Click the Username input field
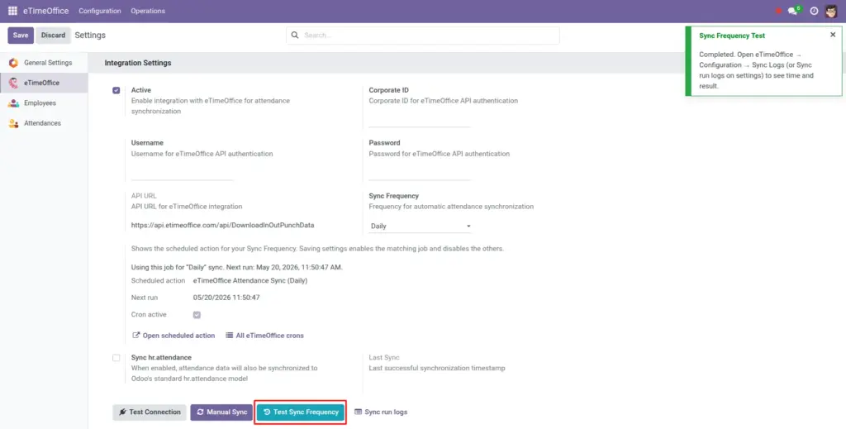Image resolution: width=846 pixels, height=429 pixels. (x=183, y=173)
